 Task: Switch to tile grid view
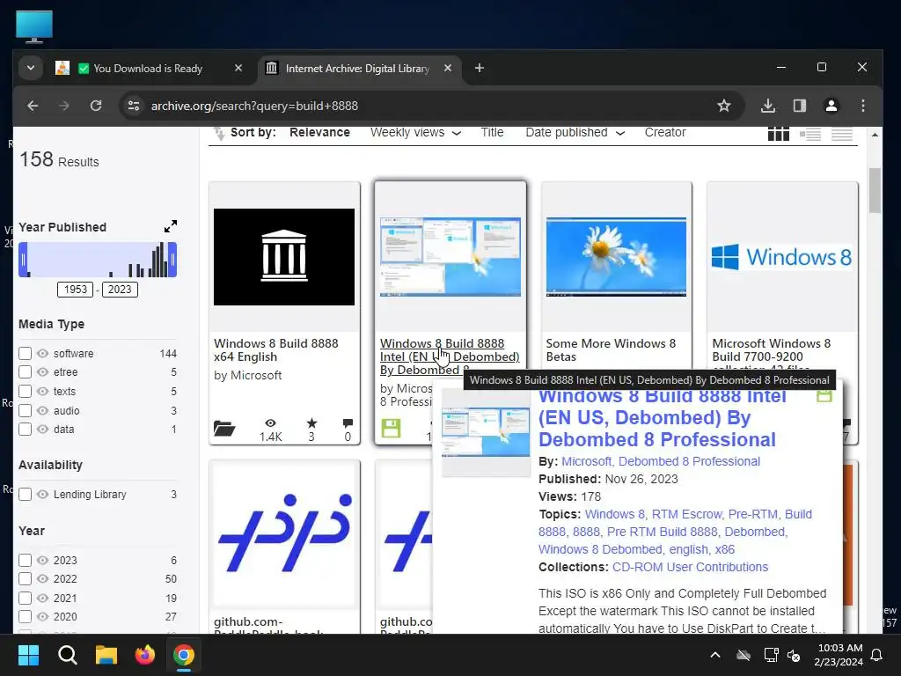coord(778,135)
